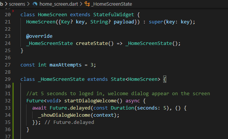Click startDialogWelcome function name
This screenshot has width=228, height=139.
[90, 101]
